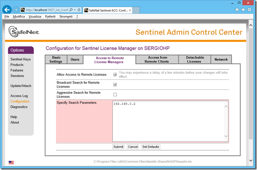Click the page vertical scrollbar thumb
Image resolution: width=257 pixels, height=170 pixels.
[x=251, y=84]
